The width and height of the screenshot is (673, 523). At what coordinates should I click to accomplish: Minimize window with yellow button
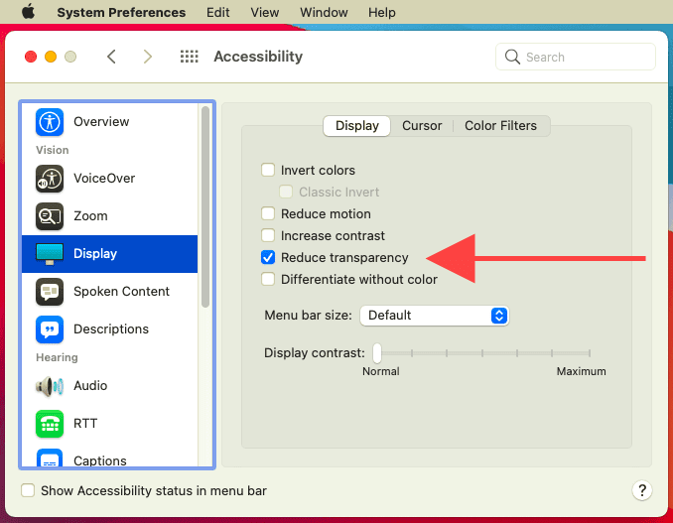coord(51,57)
